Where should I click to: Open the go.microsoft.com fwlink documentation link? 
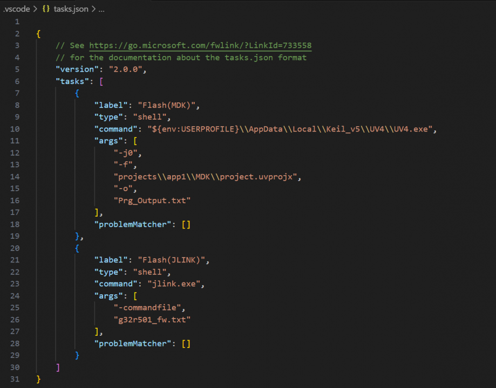coord(200,46)
